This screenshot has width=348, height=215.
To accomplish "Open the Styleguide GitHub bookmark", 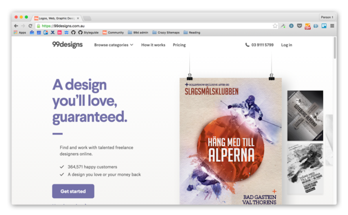I will coord(88,32).
